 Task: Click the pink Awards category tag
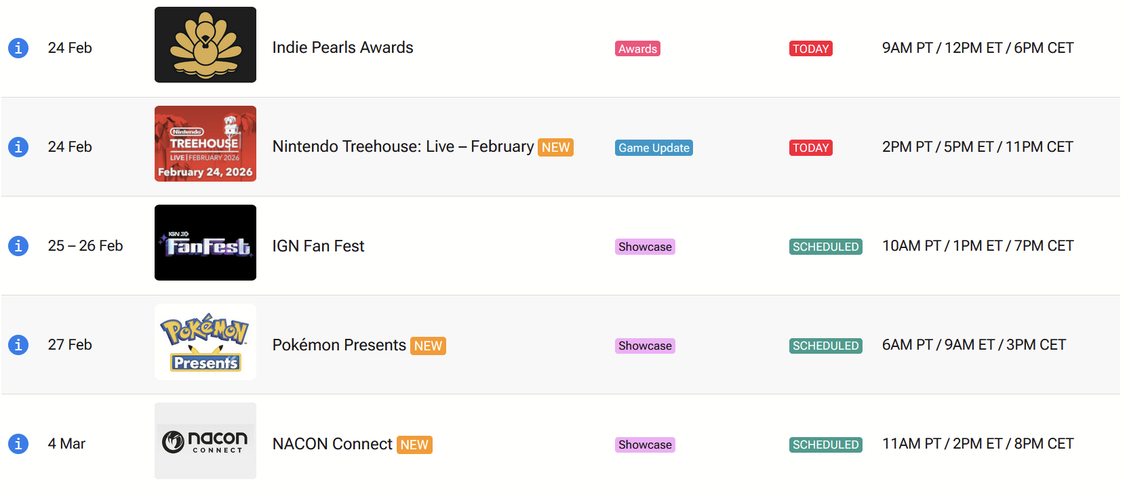pos(637,49)
